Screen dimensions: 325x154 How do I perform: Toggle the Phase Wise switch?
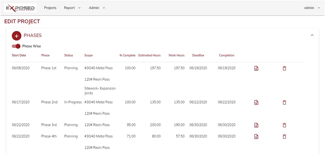coord(16,46)
